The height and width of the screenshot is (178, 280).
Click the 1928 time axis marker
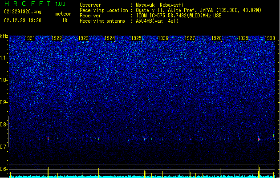point(216,38)
